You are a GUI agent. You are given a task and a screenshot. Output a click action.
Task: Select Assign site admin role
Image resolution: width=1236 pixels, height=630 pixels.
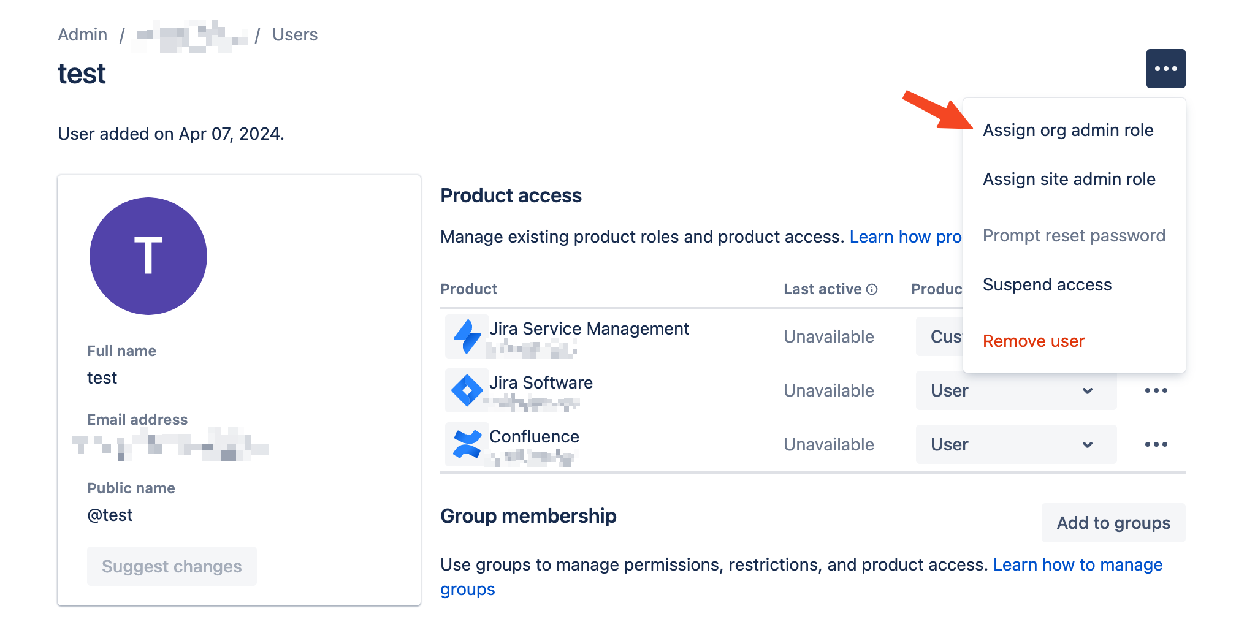click(x=1069, y=180)
